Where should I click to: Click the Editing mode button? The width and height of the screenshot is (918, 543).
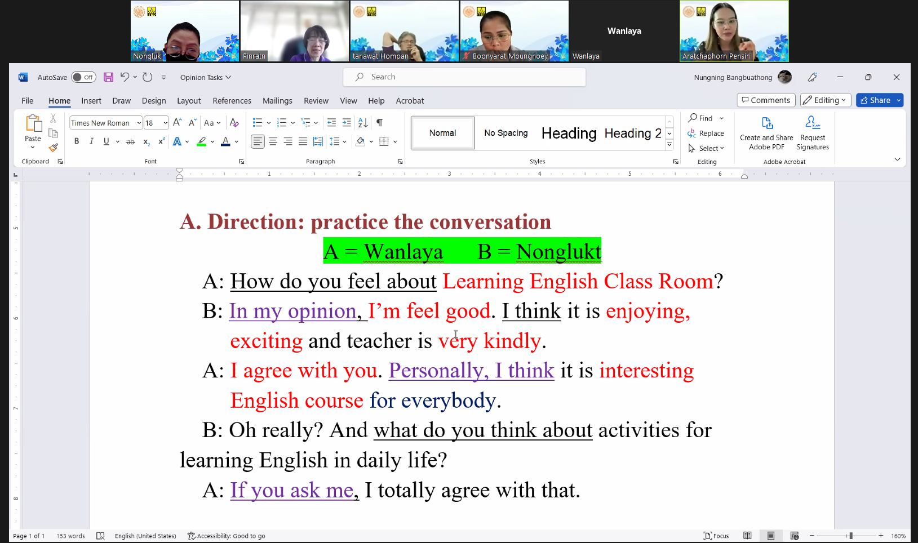coord(825,100)
